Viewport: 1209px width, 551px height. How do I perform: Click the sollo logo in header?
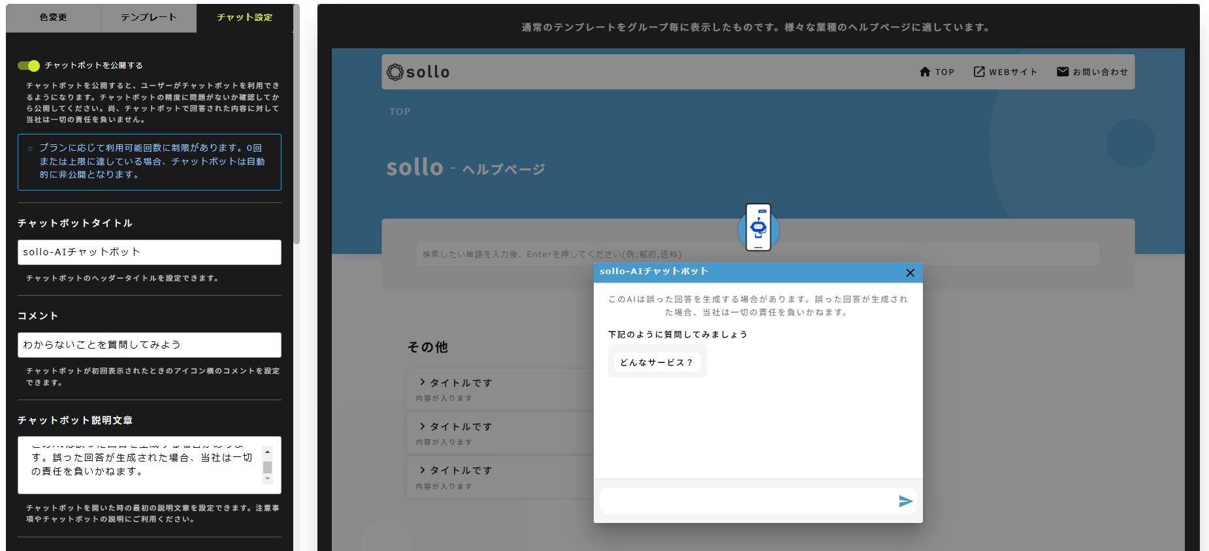tap(418, 72)
